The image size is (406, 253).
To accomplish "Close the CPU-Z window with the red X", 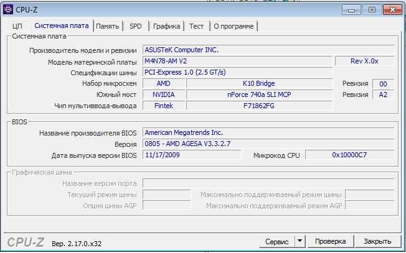I will pos(392,10).
